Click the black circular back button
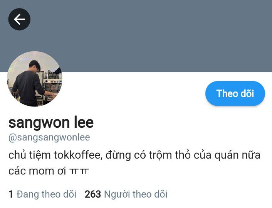Screen dimensions: 272x208 click(19, 19)
